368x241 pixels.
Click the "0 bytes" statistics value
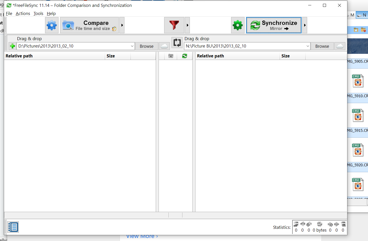[320, 230]
